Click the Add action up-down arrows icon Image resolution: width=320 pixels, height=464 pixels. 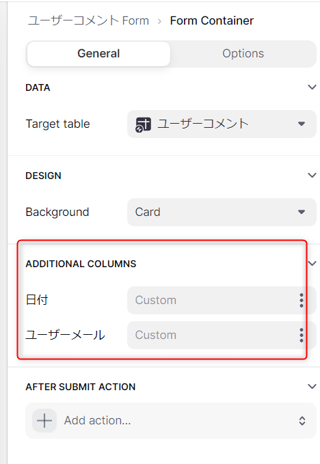point(302,421)
